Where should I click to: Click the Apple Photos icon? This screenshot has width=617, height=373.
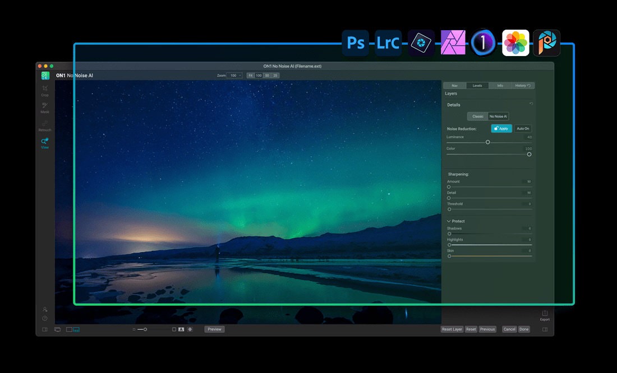515,43
